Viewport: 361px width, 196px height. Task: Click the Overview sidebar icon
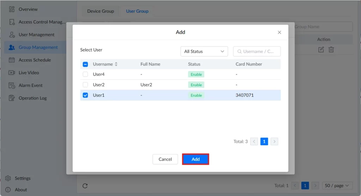click(12, 9)
